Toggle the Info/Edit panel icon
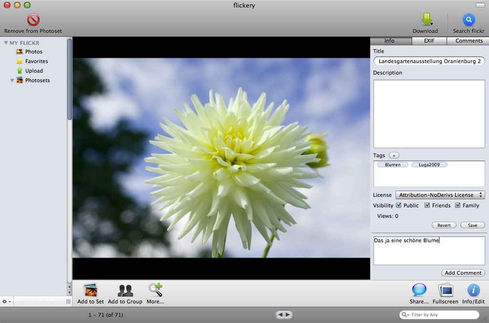Viewport: 489px width, 323px height. [473, 290]
